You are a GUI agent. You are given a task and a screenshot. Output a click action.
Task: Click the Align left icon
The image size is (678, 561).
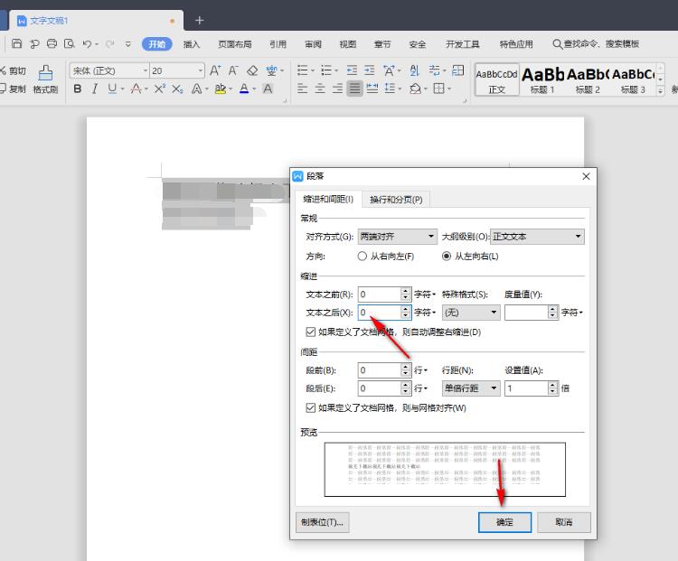point(303,89)
